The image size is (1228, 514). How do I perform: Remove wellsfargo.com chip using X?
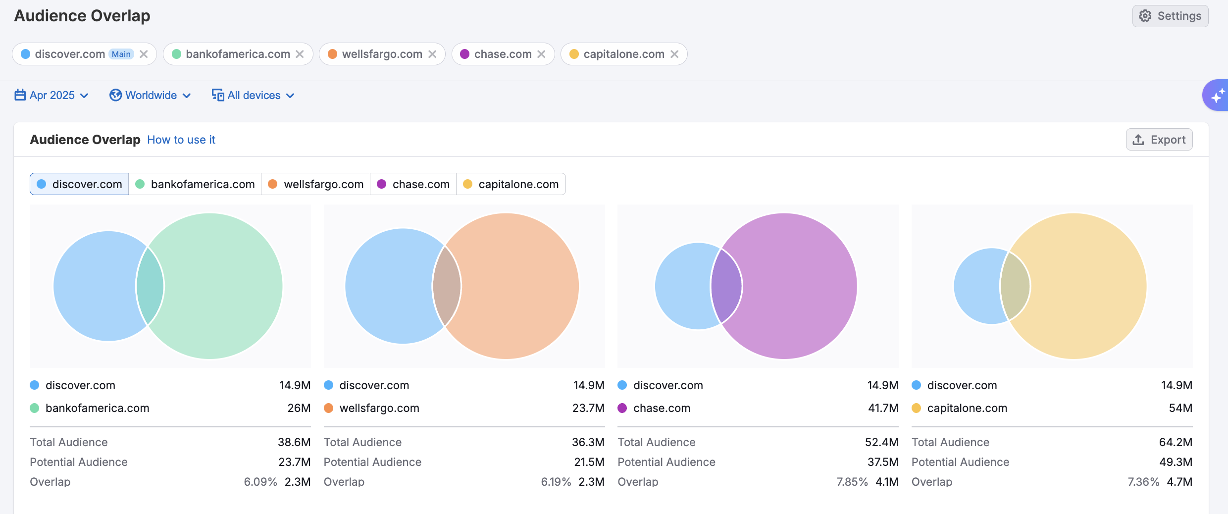pos(432,54)
